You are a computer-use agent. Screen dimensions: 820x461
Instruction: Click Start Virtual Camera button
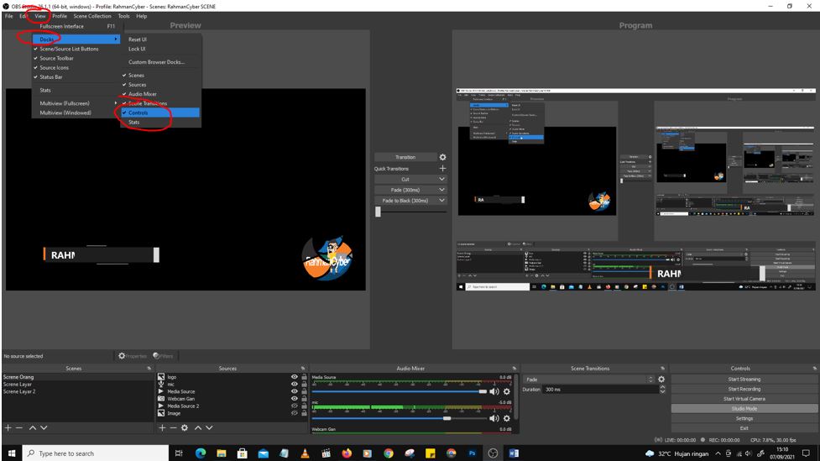(744, 399)
